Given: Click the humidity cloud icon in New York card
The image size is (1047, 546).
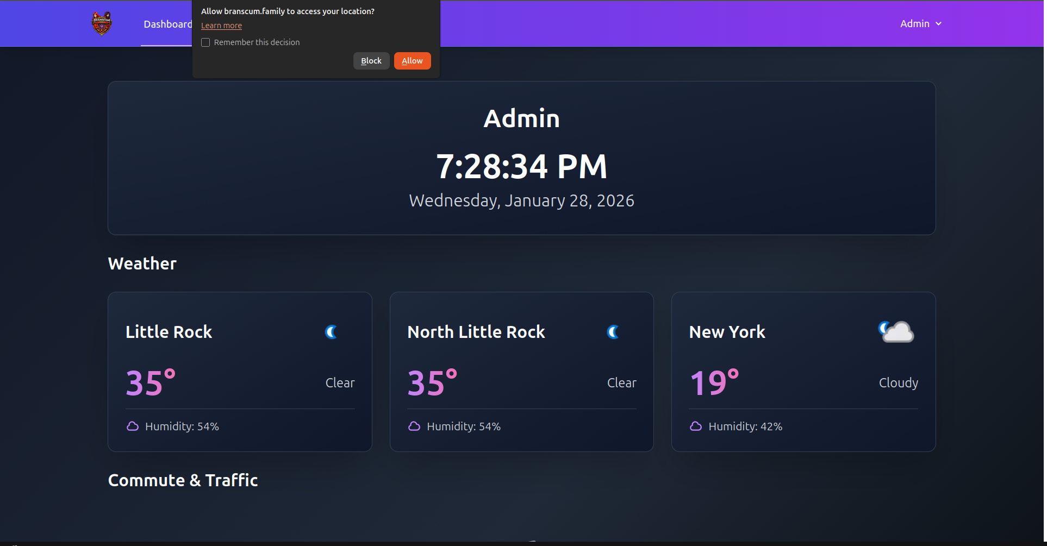Looking at the screenshot, I should tap(696, 426).
